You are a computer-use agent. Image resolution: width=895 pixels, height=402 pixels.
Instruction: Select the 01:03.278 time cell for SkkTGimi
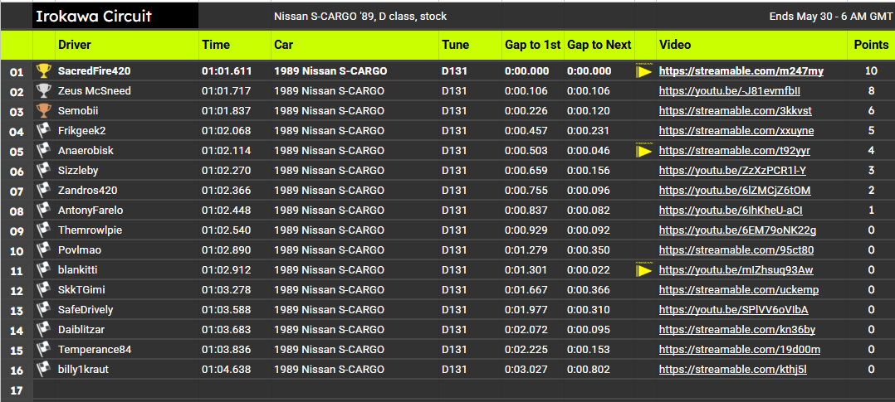(235, 290)
